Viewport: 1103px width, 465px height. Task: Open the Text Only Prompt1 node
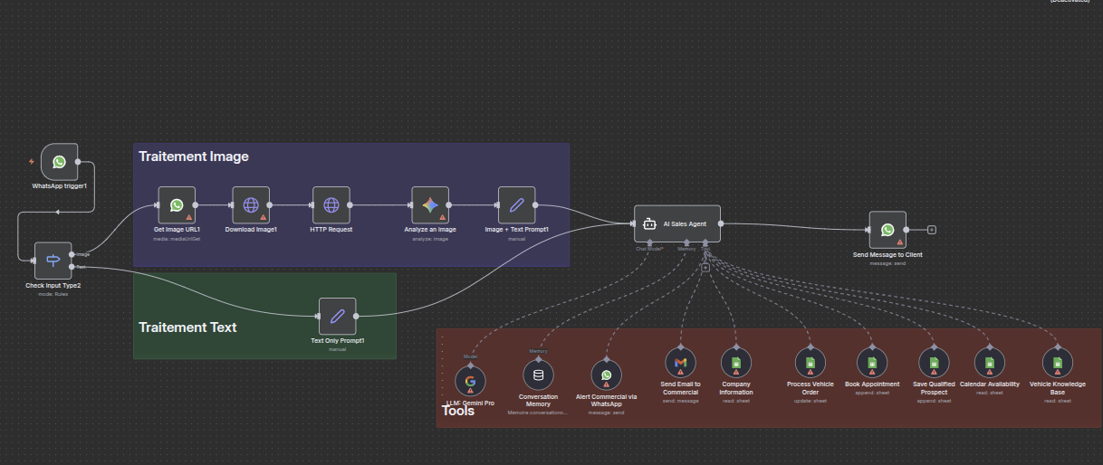337,317
